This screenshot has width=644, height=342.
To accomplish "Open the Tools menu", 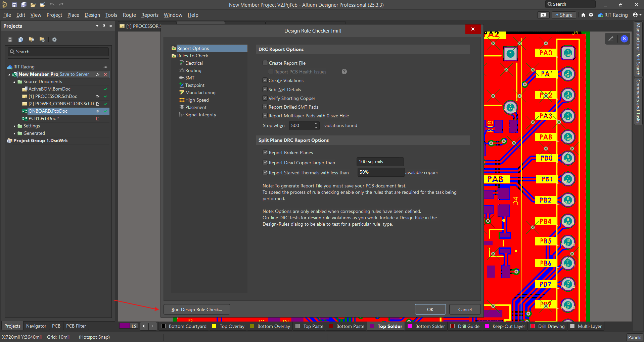I will click(x=111, y=15).
